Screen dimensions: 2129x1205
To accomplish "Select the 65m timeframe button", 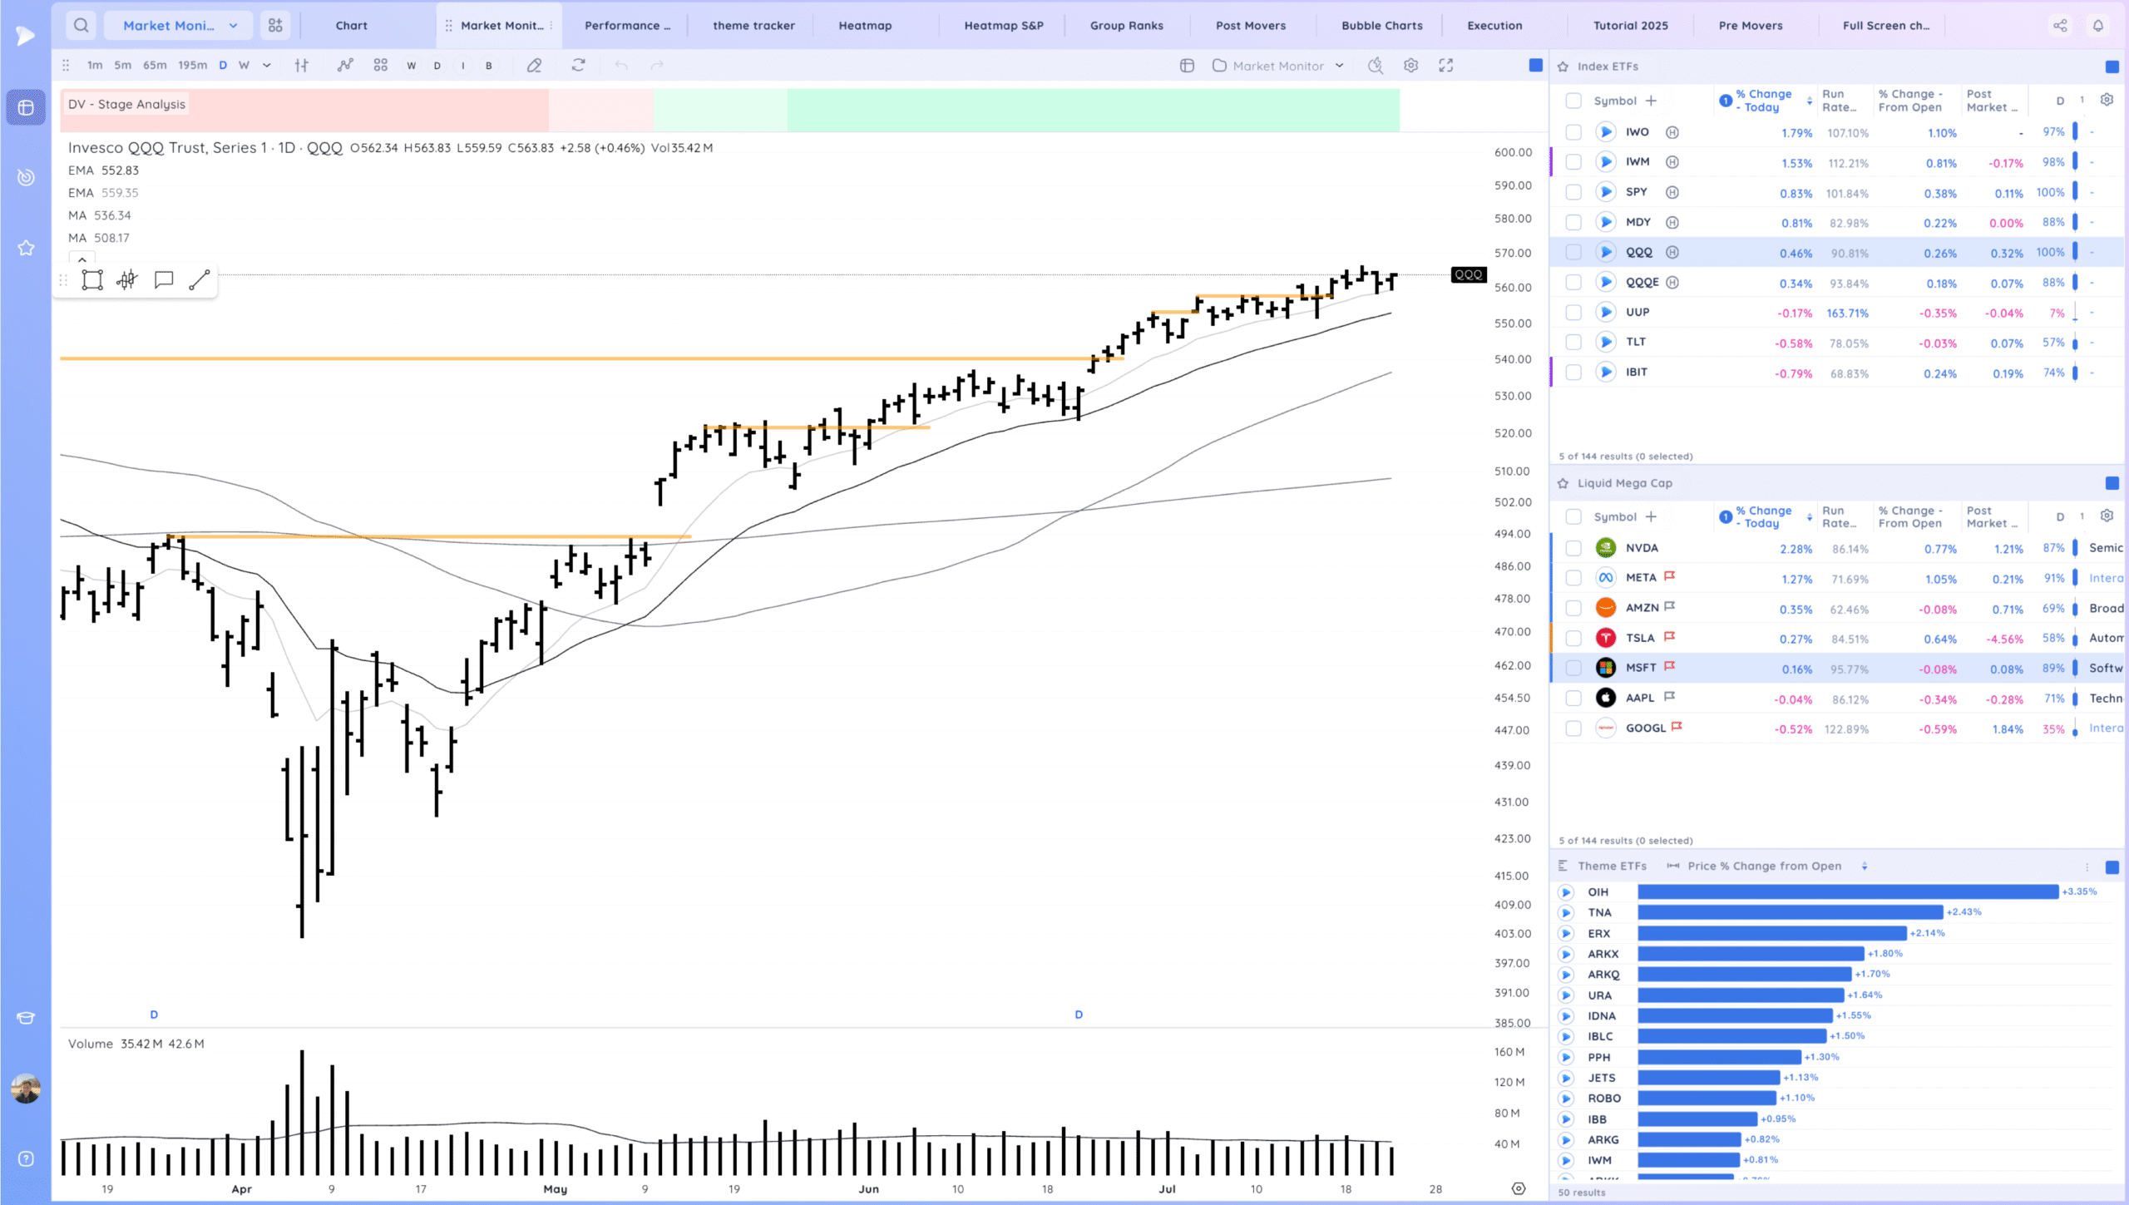I will tap(155, 66).
